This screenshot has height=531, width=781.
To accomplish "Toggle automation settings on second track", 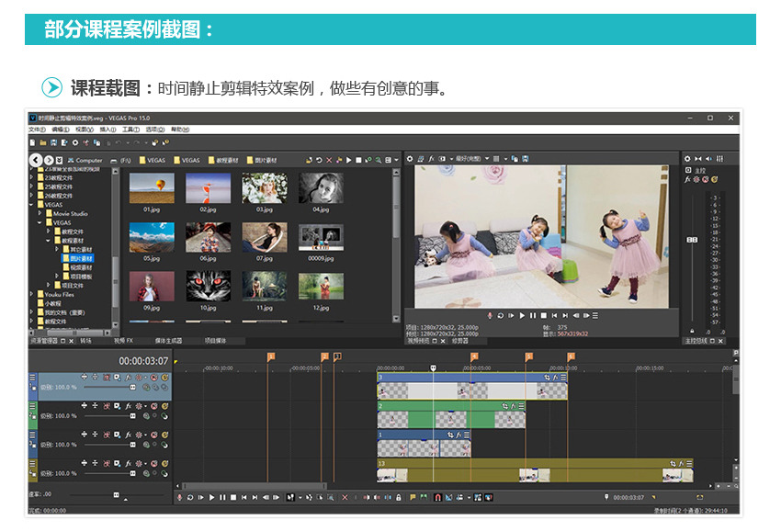I will 140,406.
